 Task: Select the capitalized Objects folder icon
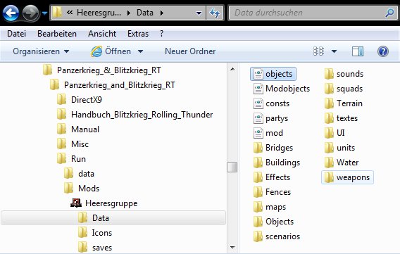258,222
